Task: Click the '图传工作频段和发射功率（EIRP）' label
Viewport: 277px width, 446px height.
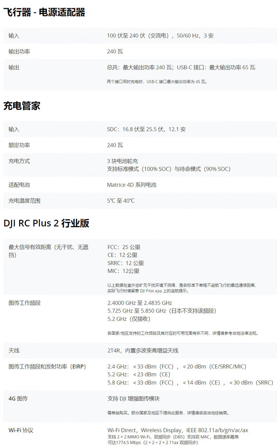Action: point(47,367)
